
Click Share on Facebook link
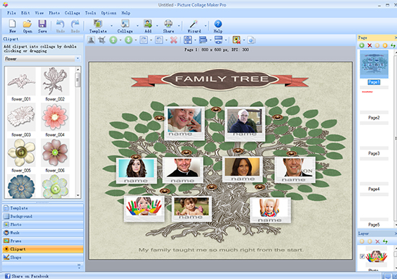point(27,276)
